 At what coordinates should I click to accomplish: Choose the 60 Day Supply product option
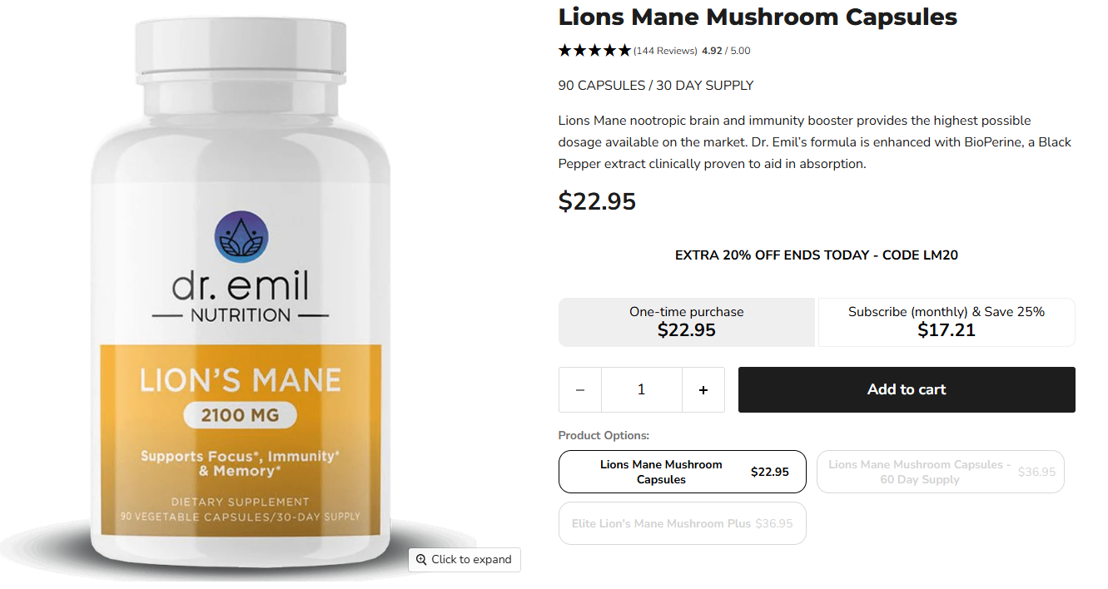(941, 472)
